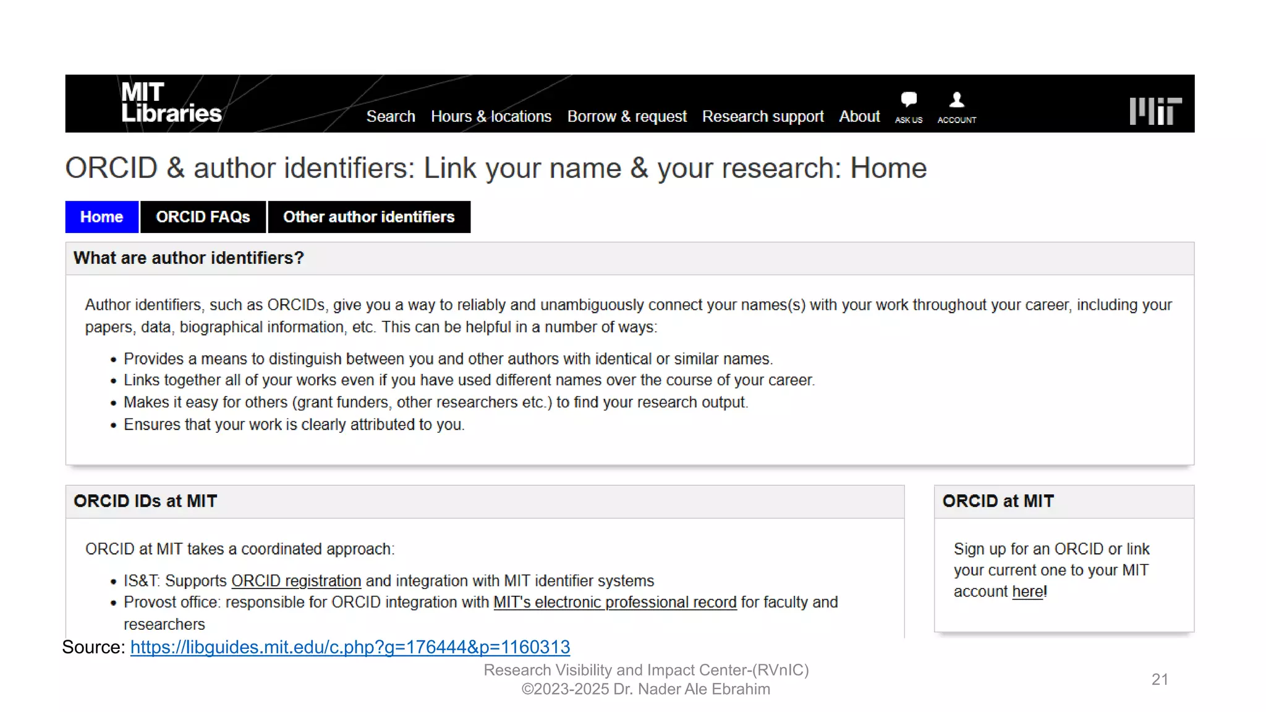Select the Home tab

coord(101,217)
